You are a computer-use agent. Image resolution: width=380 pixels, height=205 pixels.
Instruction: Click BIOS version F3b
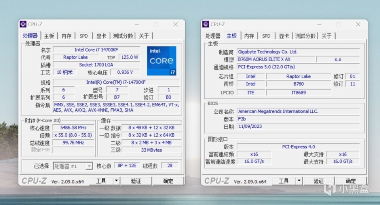[x=298, y=119]
